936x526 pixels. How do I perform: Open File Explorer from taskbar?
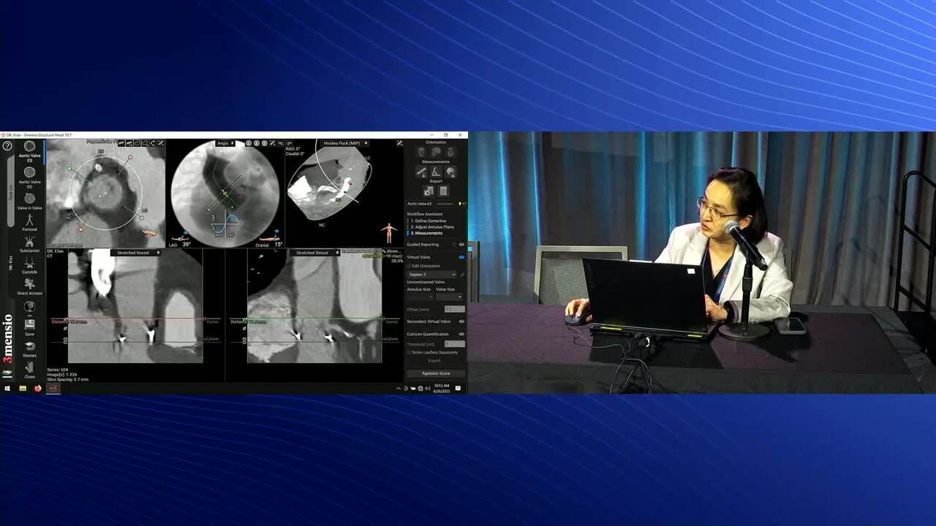click(x=23, y=389)
